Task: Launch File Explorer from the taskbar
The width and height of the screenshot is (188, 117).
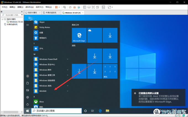Action: coord(108,111)
